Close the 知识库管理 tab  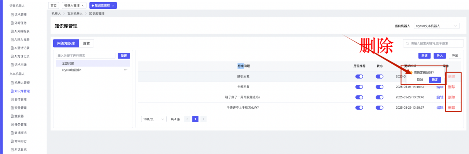click(113, 5)
